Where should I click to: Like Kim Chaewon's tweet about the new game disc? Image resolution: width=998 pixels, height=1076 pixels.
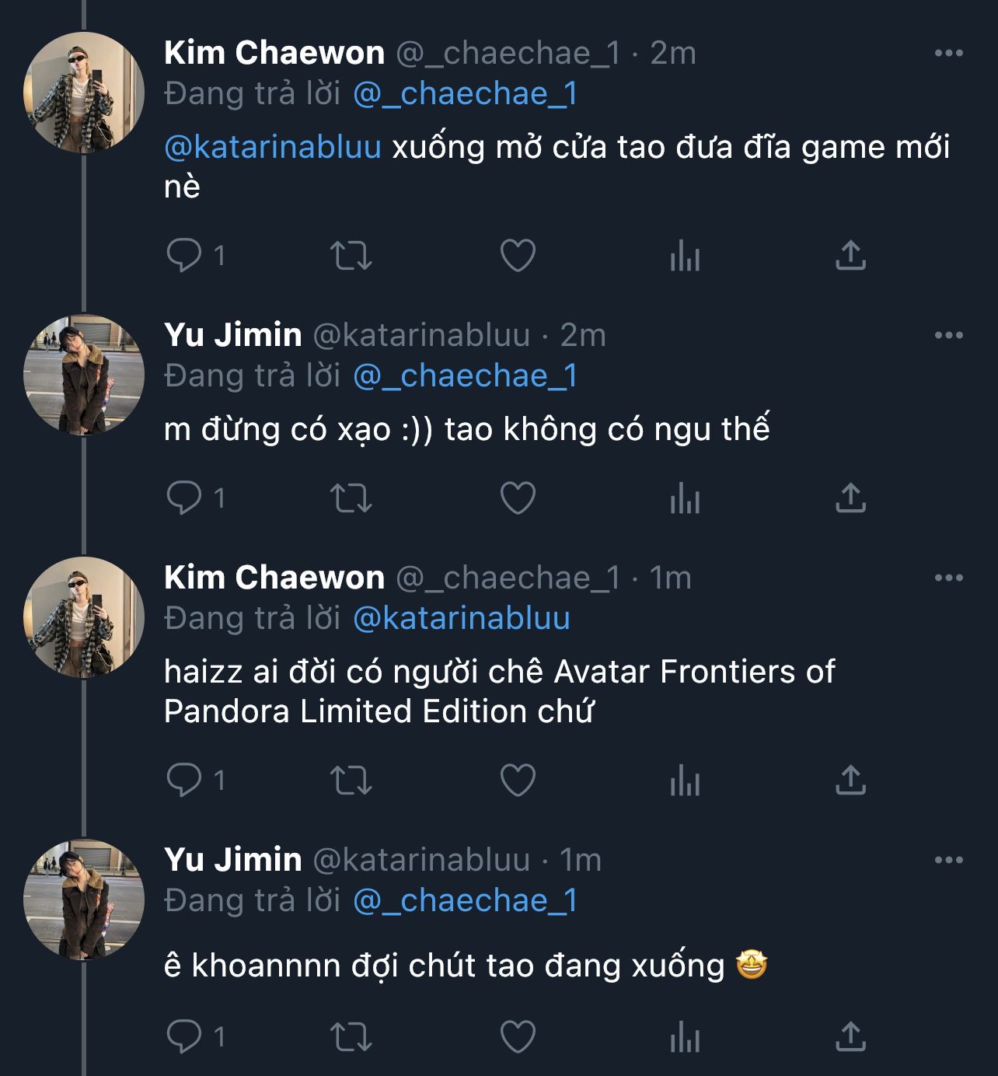(x=518, y=255)
